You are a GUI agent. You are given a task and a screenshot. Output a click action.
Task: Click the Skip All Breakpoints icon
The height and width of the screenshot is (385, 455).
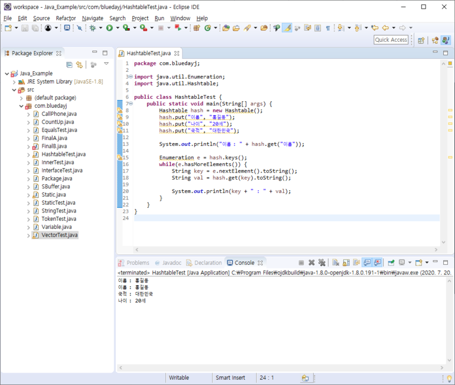click(79, 28)
